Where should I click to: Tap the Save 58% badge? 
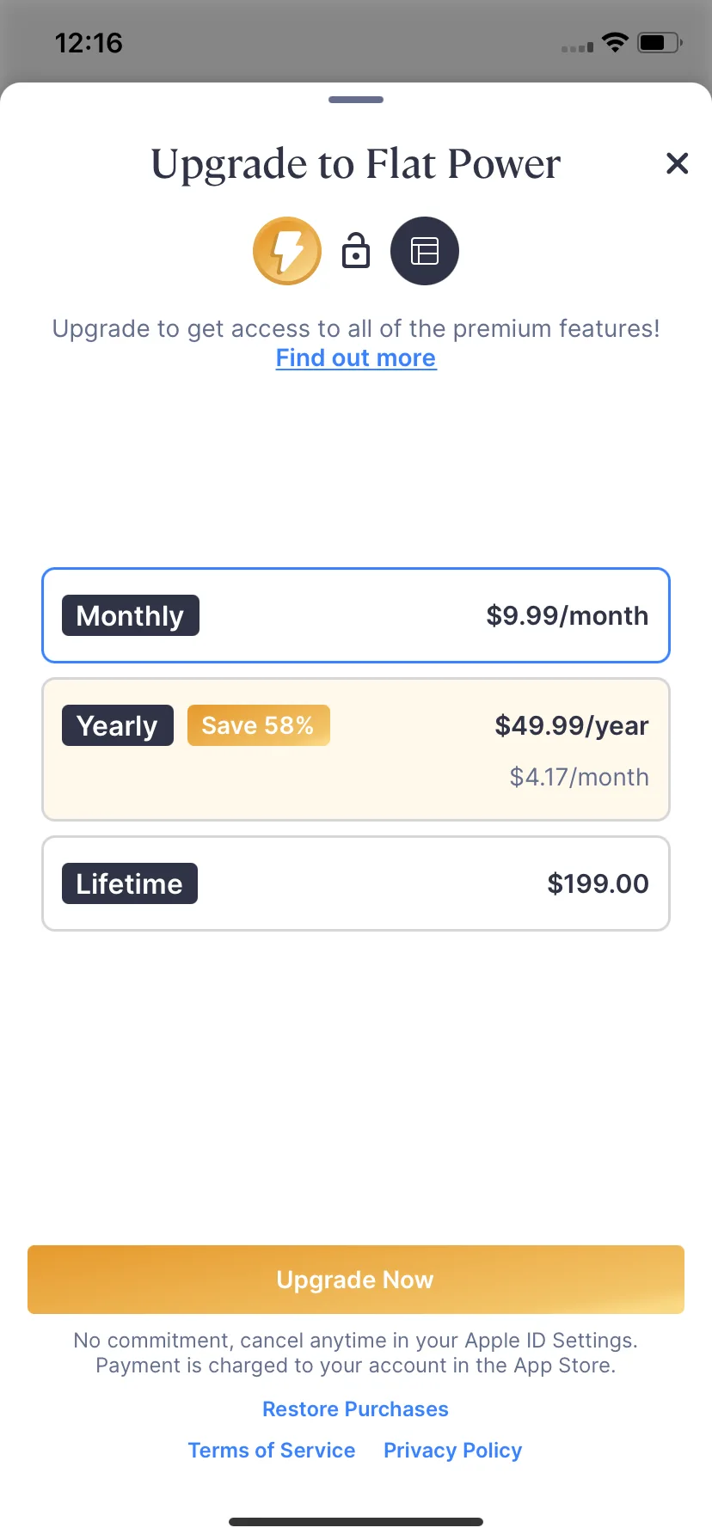click(x=258, y=725)
